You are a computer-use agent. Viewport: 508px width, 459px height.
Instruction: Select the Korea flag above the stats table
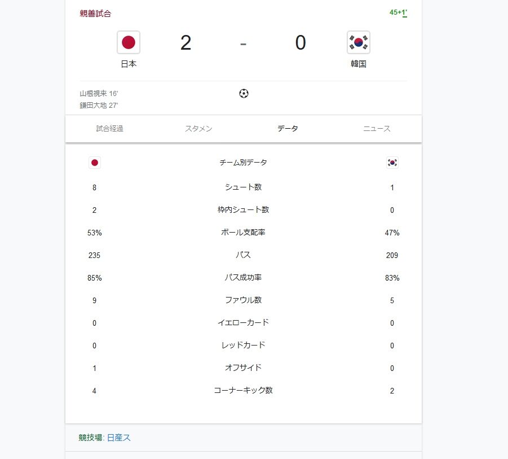click(x=392, y=163)
